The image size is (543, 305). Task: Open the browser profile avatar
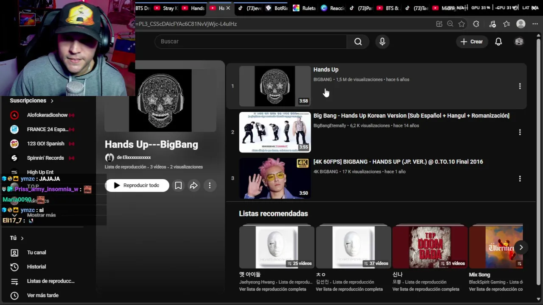click(521, 24)
